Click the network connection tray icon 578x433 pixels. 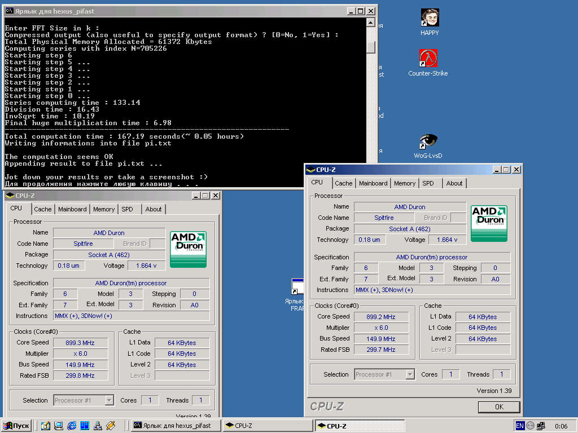(541, 426)
